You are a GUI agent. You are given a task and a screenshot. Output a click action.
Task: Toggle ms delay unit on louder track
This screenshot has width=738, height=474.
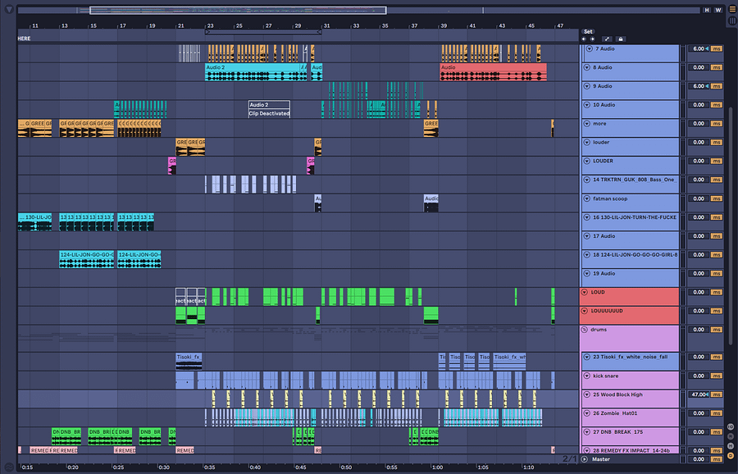tap(717, 142)
